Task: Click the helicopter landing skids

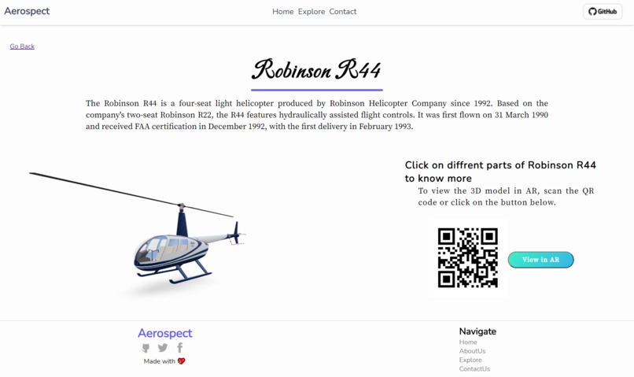Action: pyautogui.click(x=175, y=272)
